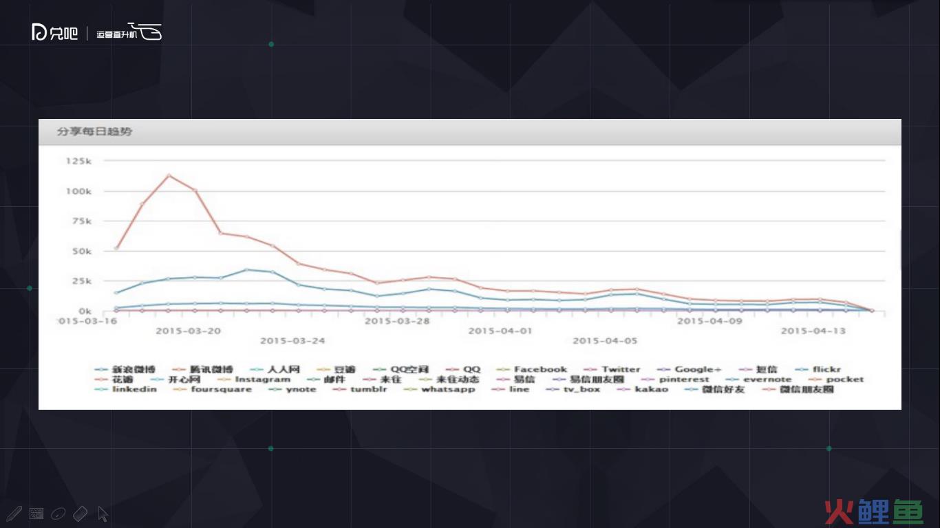Switch to the arrow cursor tool

tap(103, 514)
